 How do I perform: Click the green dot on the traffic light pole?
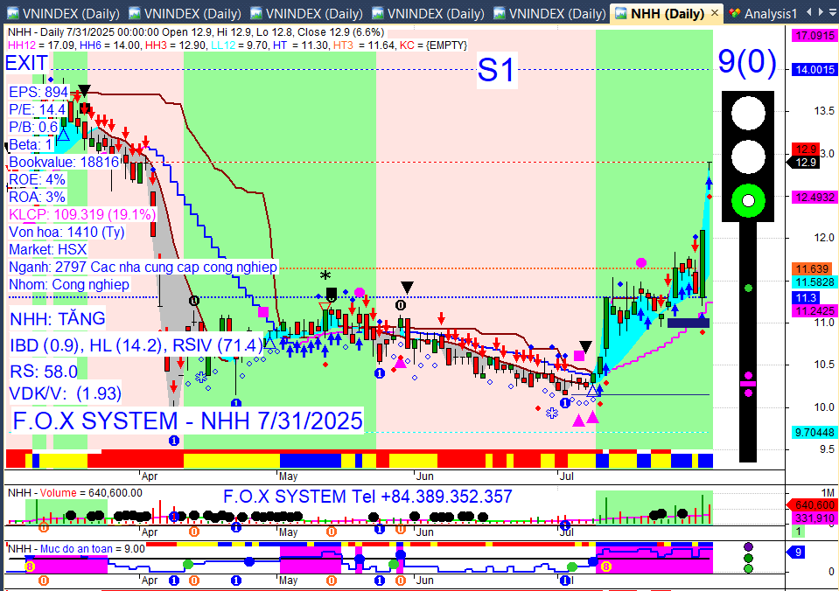tap(749, 289)
